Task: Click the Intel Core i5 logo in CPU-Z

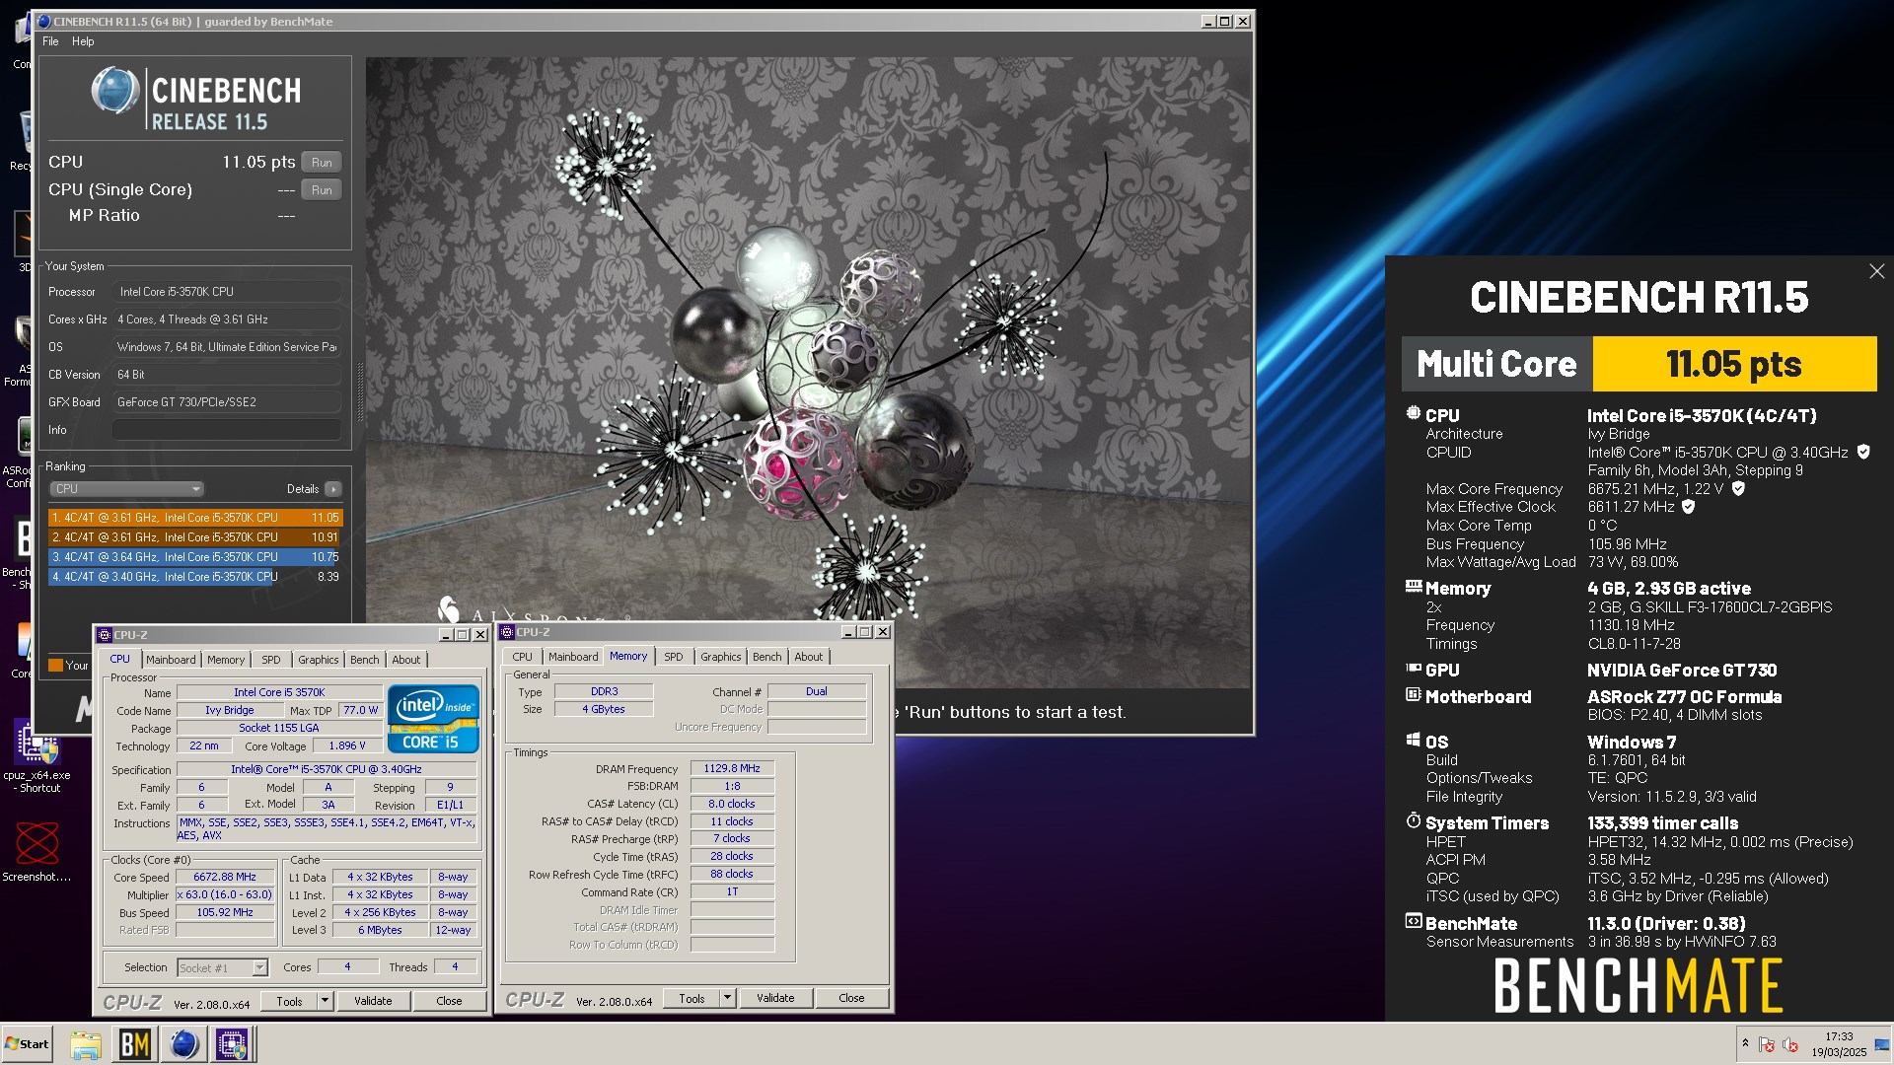Action: coord(433,718)
